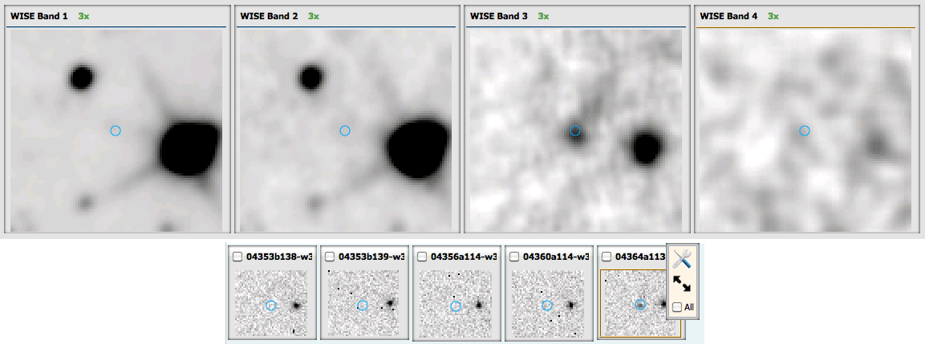Click the 3x label in WISE Band 4

tap(773, 17)
